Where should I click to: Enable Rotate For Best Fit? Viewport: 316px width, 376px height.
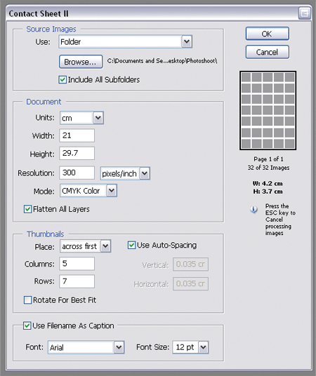click(x=27, y=300)
